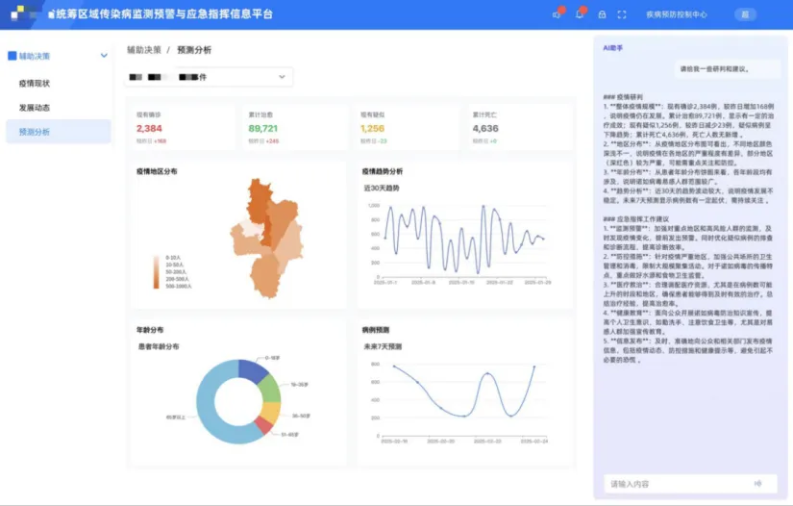Click the 89,721 cumulative cured card

tap(295, 128)
